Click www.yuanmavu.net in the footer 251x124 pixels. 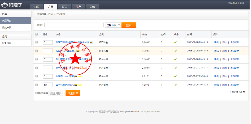129,111
